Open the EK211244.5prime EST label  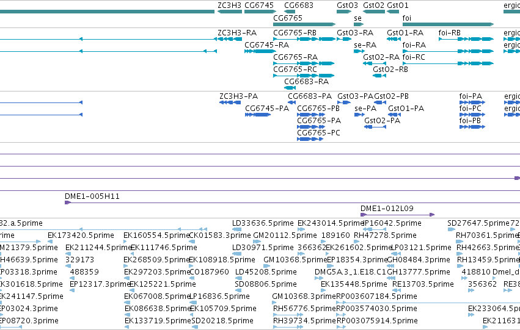pos(98,248)
